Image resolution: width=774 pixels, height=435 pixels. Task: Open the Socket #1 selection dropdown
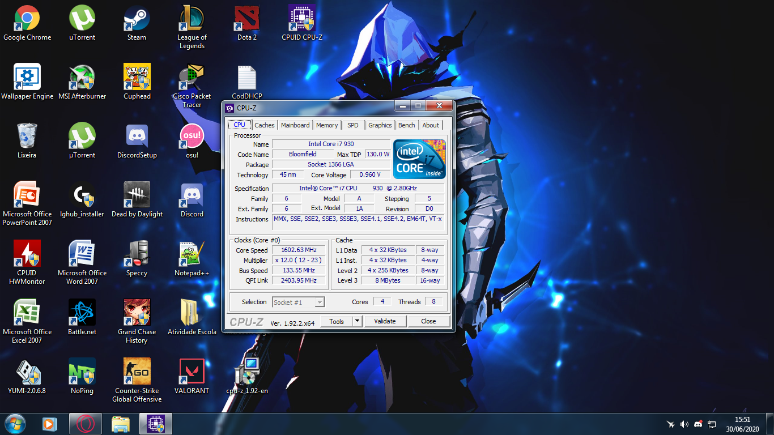299,302
